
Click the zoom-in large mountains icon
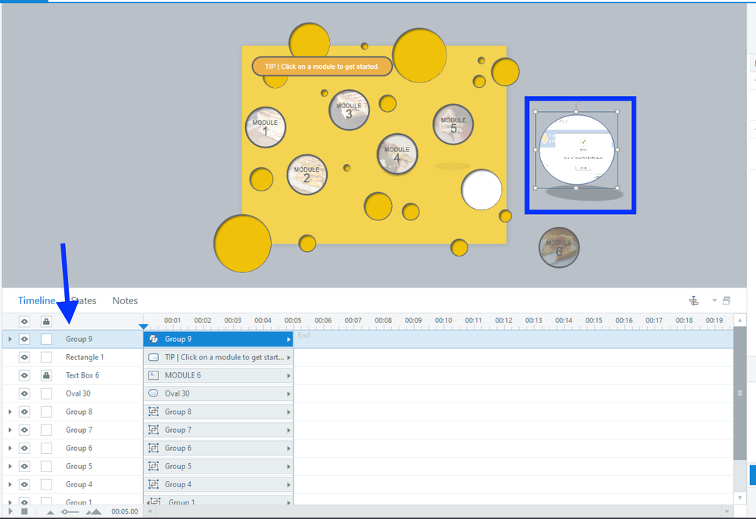[94, 511]
